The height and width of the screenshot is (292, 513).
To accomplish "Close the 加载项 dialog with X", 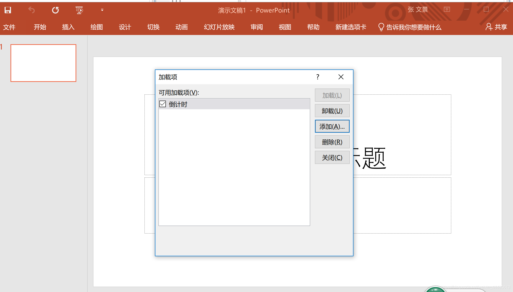I will (341, 77).
